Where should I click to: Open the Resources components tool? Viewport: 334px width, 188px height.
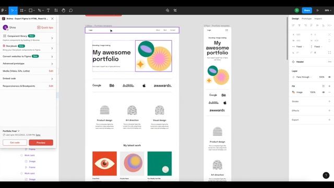tap(56, 10)
